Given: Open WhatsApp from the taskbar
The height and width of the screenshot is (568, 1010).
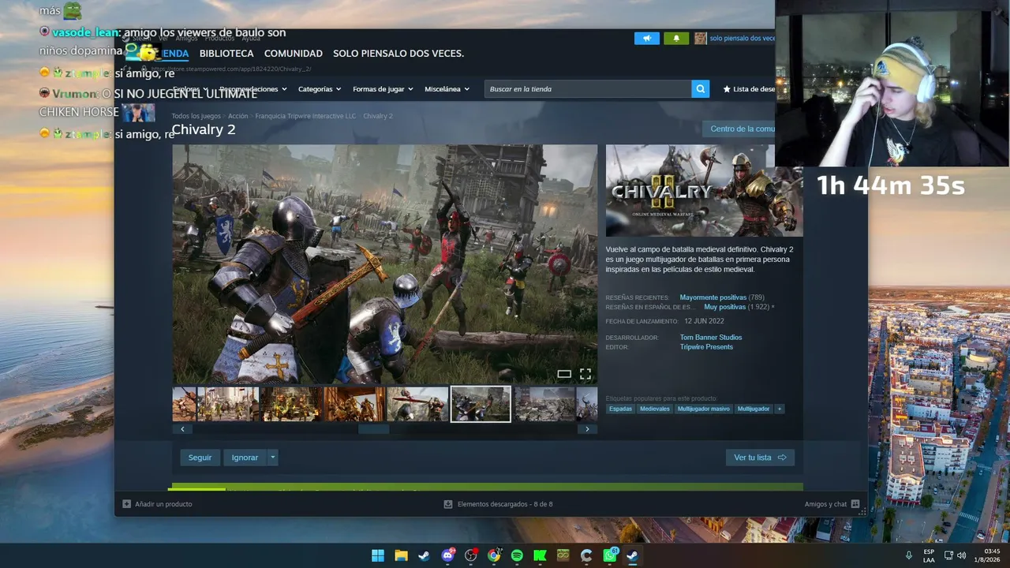Looking at the screenshot, I should click(609, 555).
